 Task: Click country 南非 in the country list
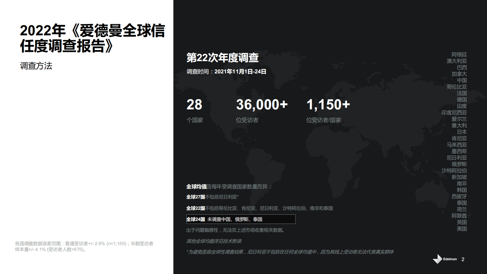pyautogui.click(x=462, y=184)
